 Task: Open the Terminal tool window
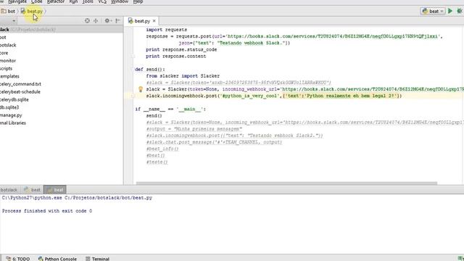pyautogui.click(x=98, y=259)
